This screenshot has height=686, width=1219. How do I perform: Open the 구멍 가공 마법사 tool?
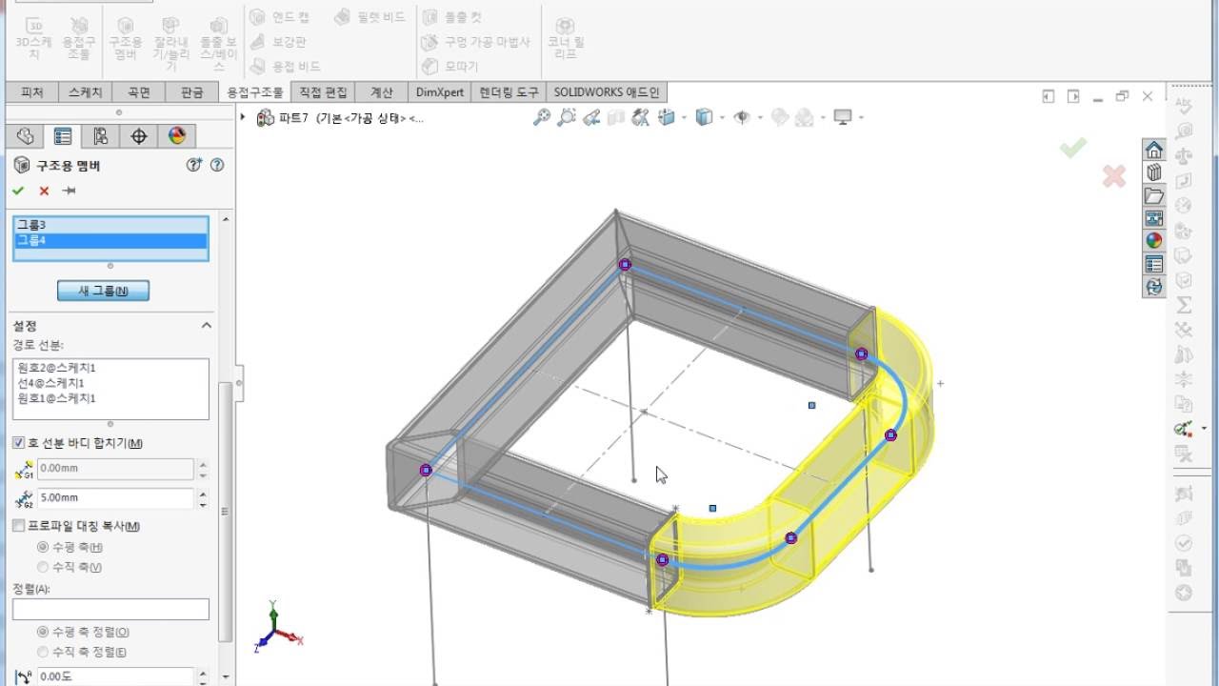[x=475, y=42]
